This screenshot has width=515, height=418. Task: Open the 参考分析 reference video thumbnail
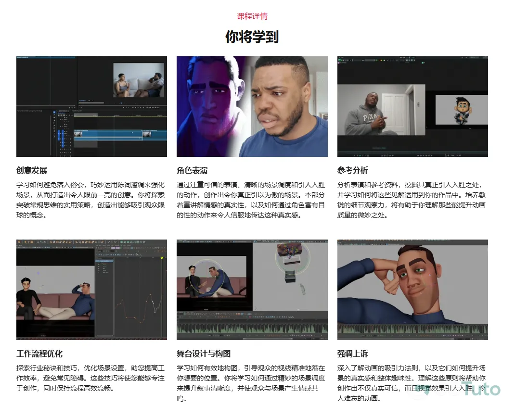pos(412,106)
